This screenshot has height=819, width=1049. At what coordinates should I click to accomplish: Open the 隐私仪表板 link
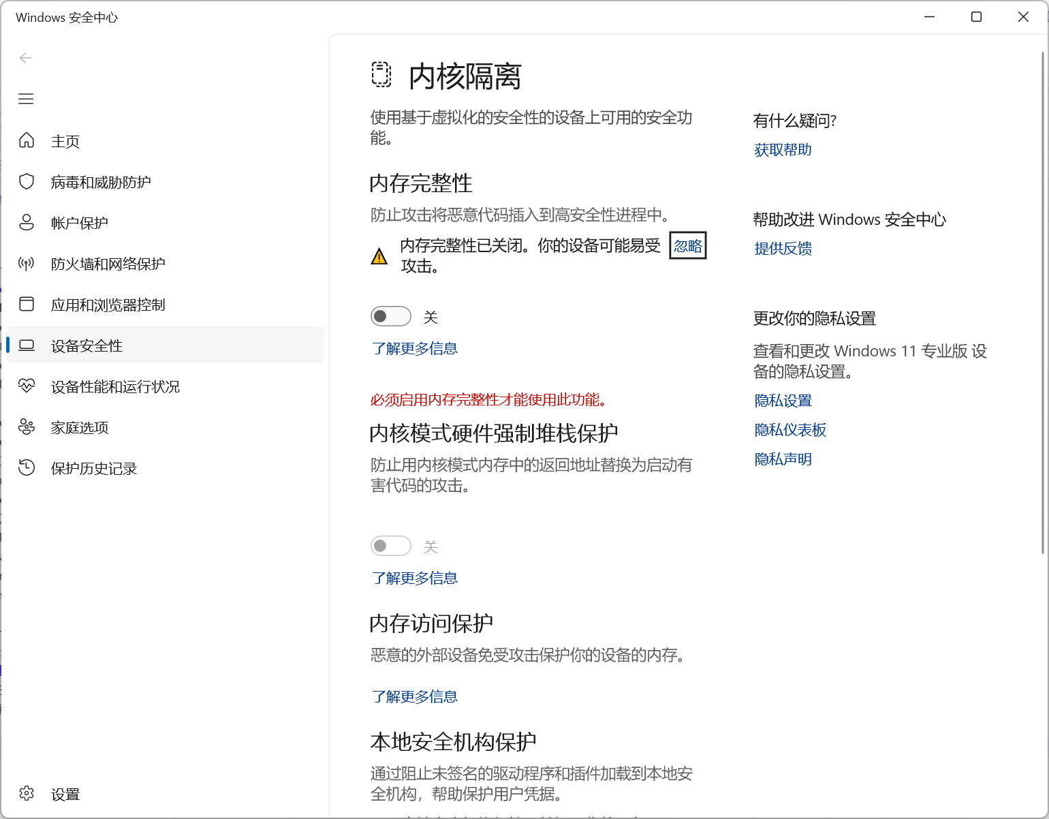tap(790, 430)
